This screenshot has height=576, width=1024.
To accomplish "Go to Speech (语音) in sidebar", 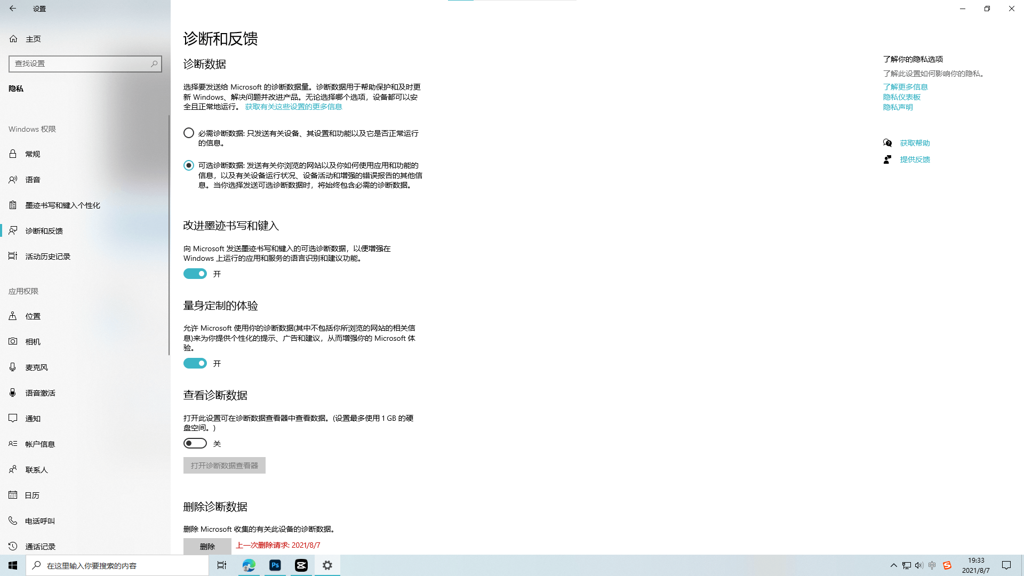I will click(32, 180).
